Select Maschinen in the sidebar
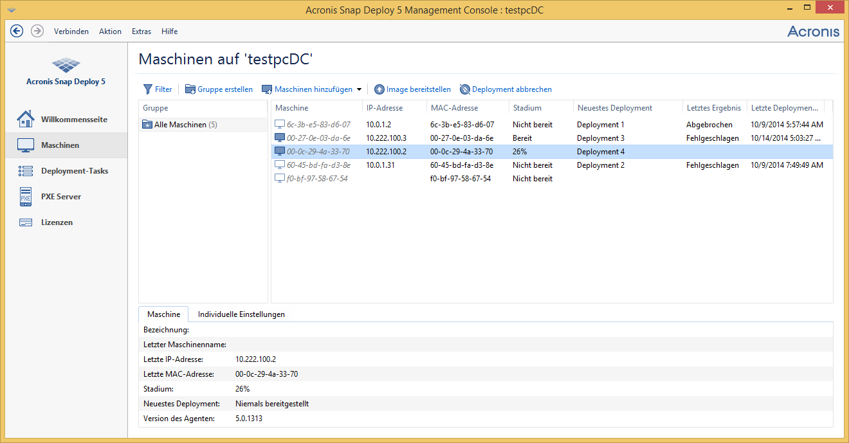The width and height of the screenshot is (849, 443). tap(66, 145)
